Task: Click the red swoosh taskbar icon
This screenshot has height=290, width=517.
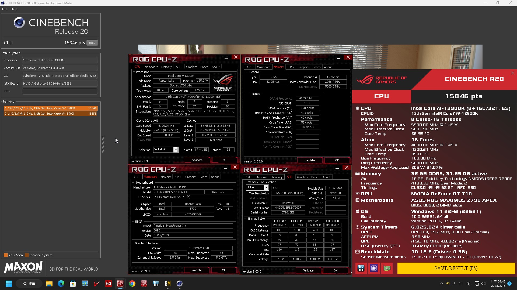Action: (x=96, y=284)
